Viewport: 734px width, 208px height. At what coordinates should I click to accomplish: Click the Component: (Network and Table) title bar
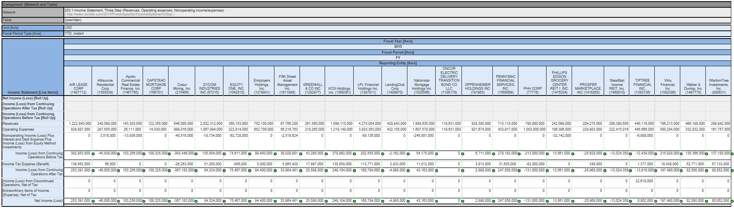pyautogui.click(x=366, y=5)
